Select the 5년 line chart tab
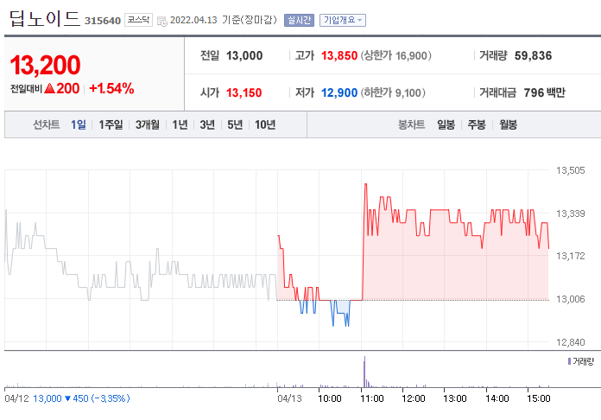The width and height of the screenshot is (601, 420). [x=235, y=124]
